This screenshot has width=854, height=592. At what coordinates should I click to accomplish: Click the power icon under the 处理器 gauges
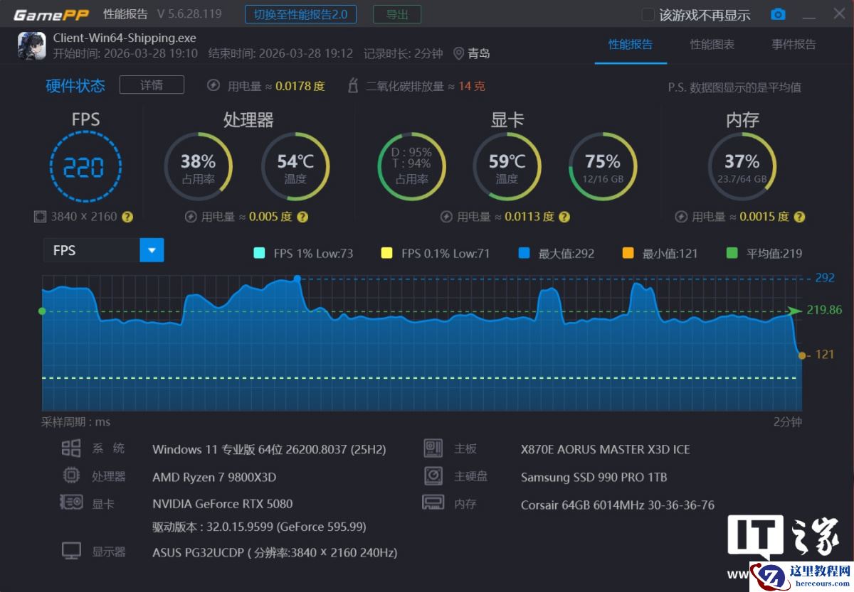coord(191,217)
